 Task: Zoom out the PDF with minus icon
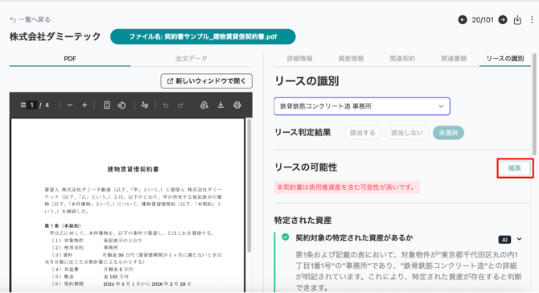[70, 105]
